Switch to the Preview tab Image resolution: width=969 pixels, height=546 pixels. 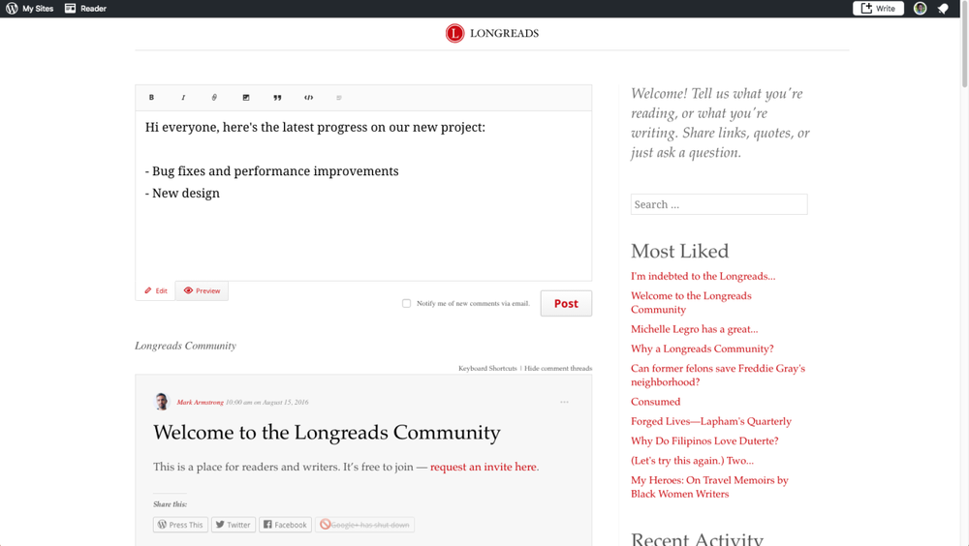click(x=203, y=291)
